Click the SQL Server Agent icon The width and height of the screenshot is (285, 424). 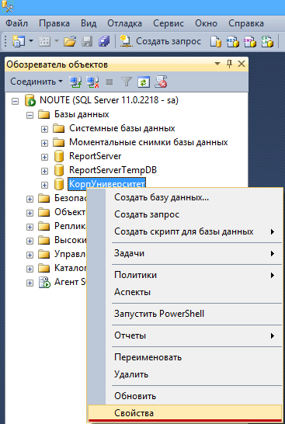(44, 283)
